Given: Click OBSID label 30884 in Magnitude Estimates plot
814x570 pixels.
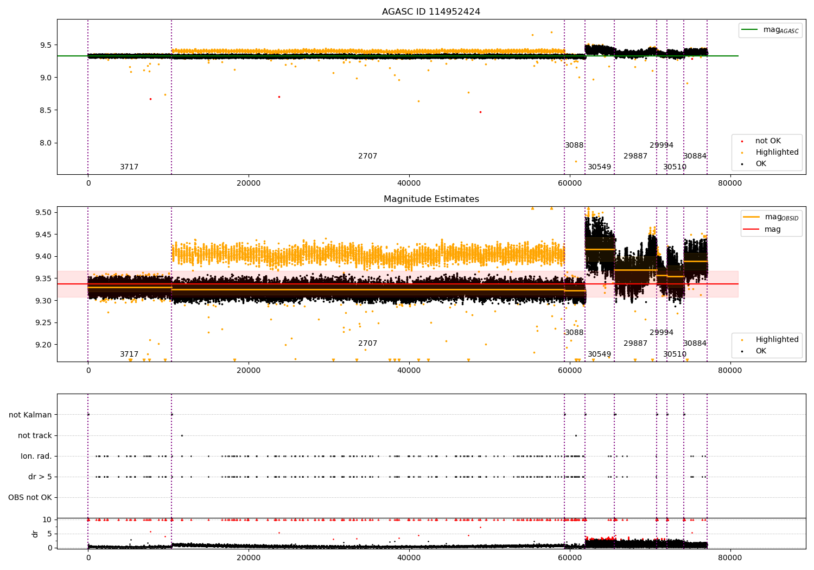Looking at the screenshot, I should (695, 344).
